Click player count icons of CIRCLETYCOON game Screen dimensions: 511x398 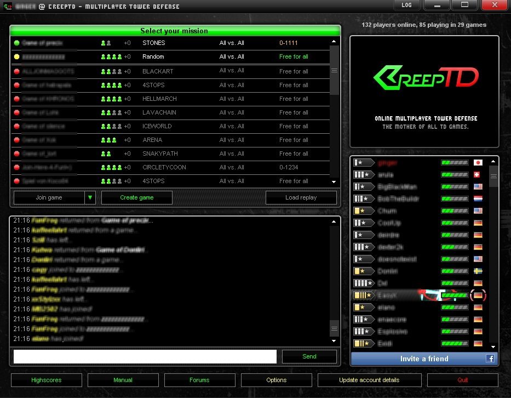click(111, 167)
